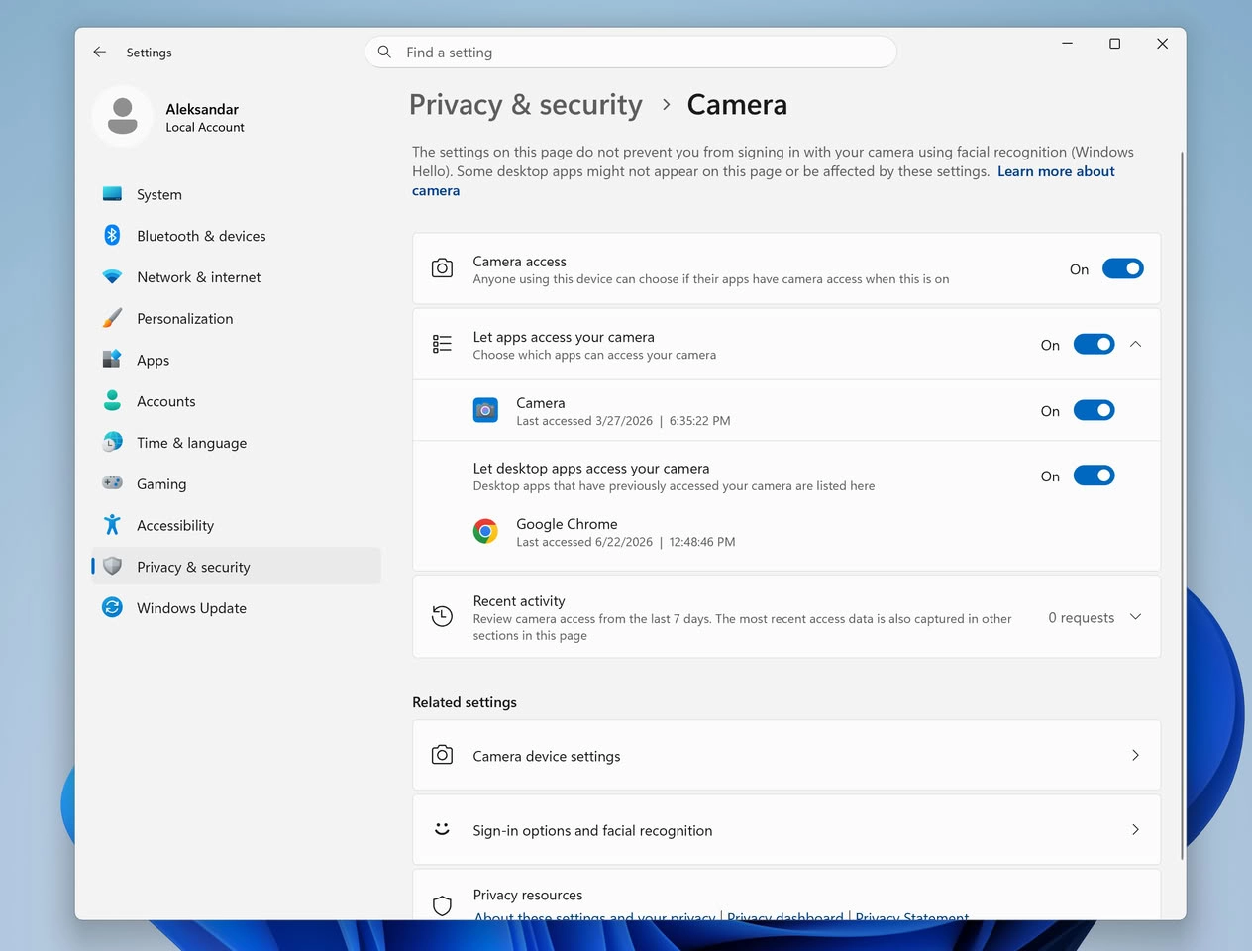Click the Sign-in options and facial recognition row

pyautogui.click(x=786, y=829)
